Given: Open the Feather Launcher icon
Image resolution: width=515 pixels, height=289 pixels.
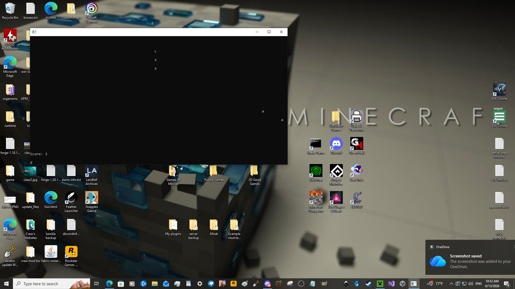Looking at the screenshot, I should [71, 202].
